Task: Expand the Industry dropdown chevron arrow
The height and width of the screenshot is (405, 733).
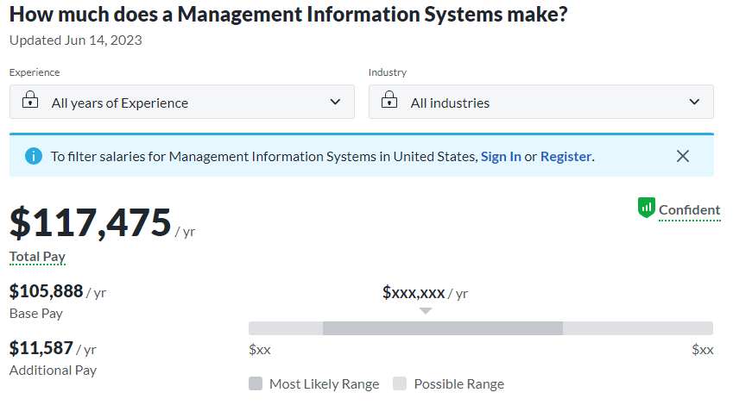Action: 695,102
